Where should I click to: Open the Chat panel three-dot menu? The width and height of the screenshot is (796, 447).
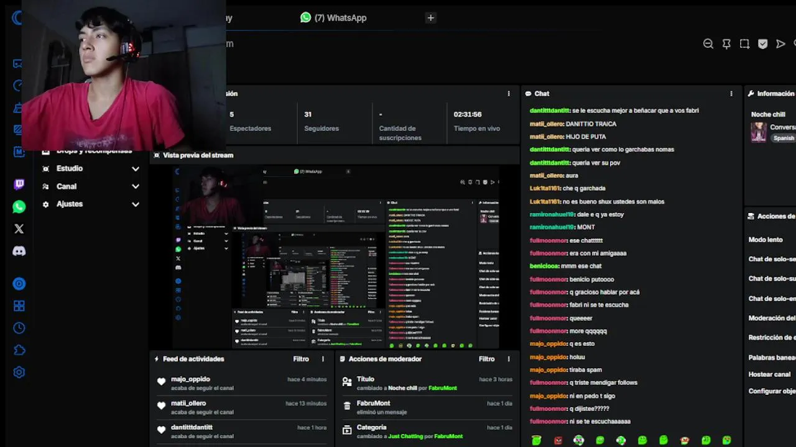pyautogui.click(x=731, y=94)
